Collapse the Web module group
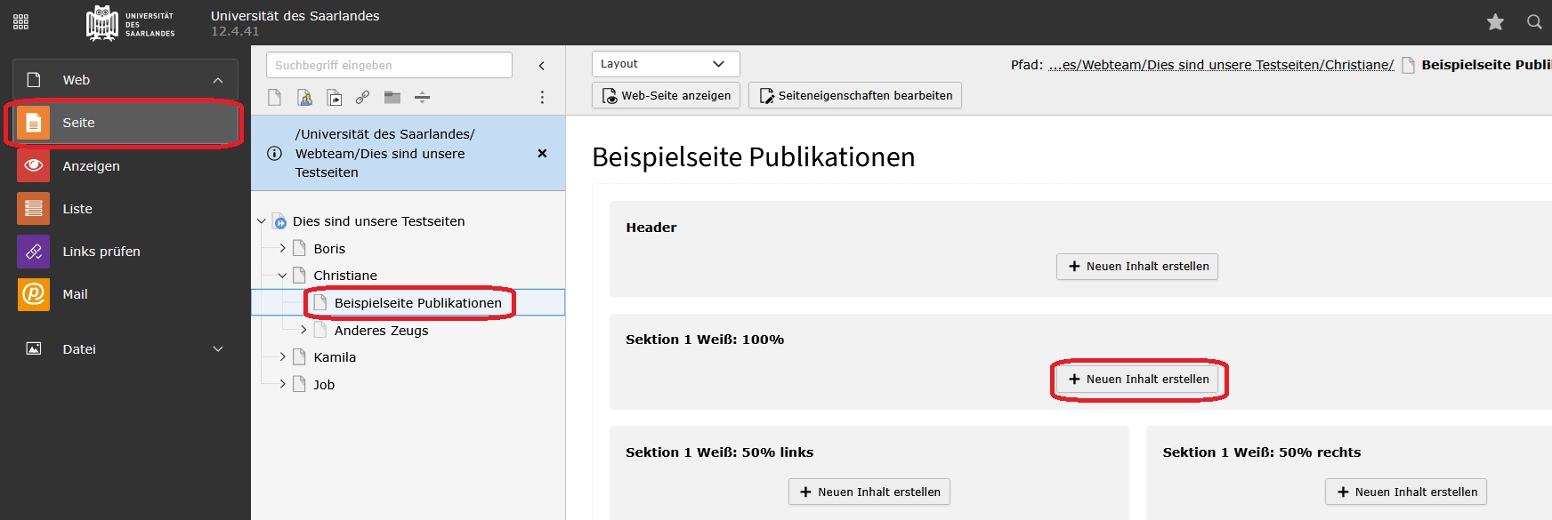This screenshot has width=1552, height=520. pos(218,81)
